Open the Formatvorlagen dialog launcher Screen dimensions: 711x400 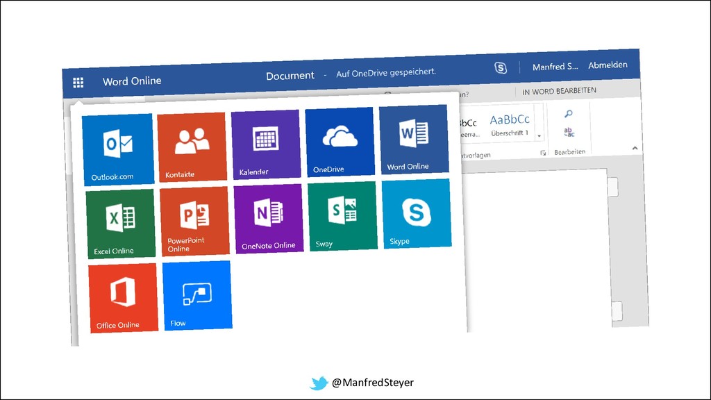coord(543,153)
